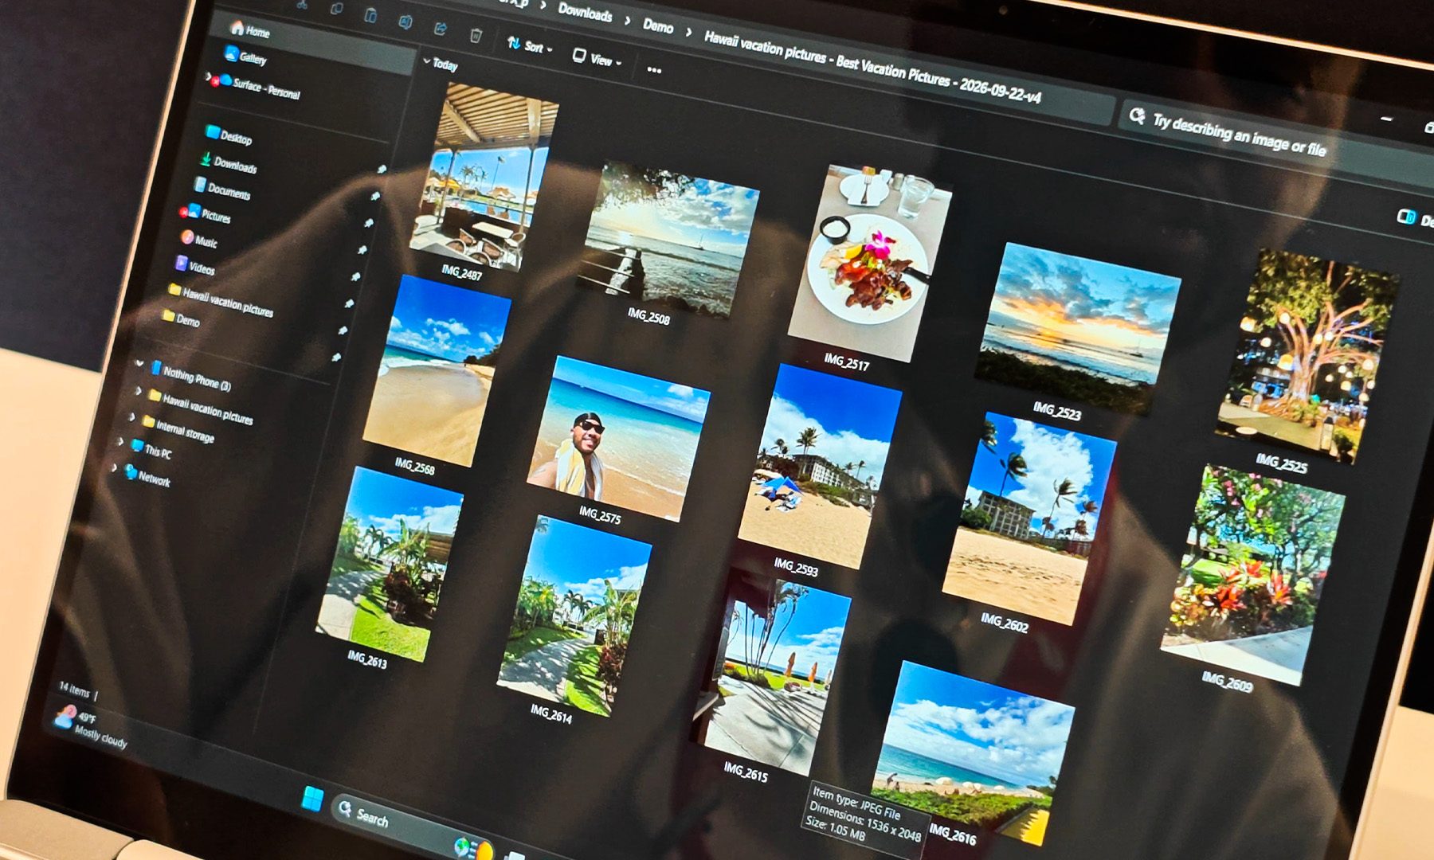Select the Downloads arrow icon in sidebar
The width and height of the screenshot is (1434, 860).
[206, 160]
